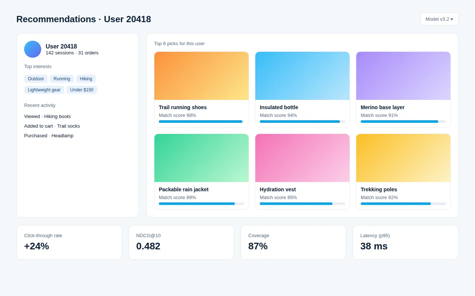This screenshot has width=475, height=296.
Task: Click the Purchased · Headlamp activity
Action: tap(49, 136)
